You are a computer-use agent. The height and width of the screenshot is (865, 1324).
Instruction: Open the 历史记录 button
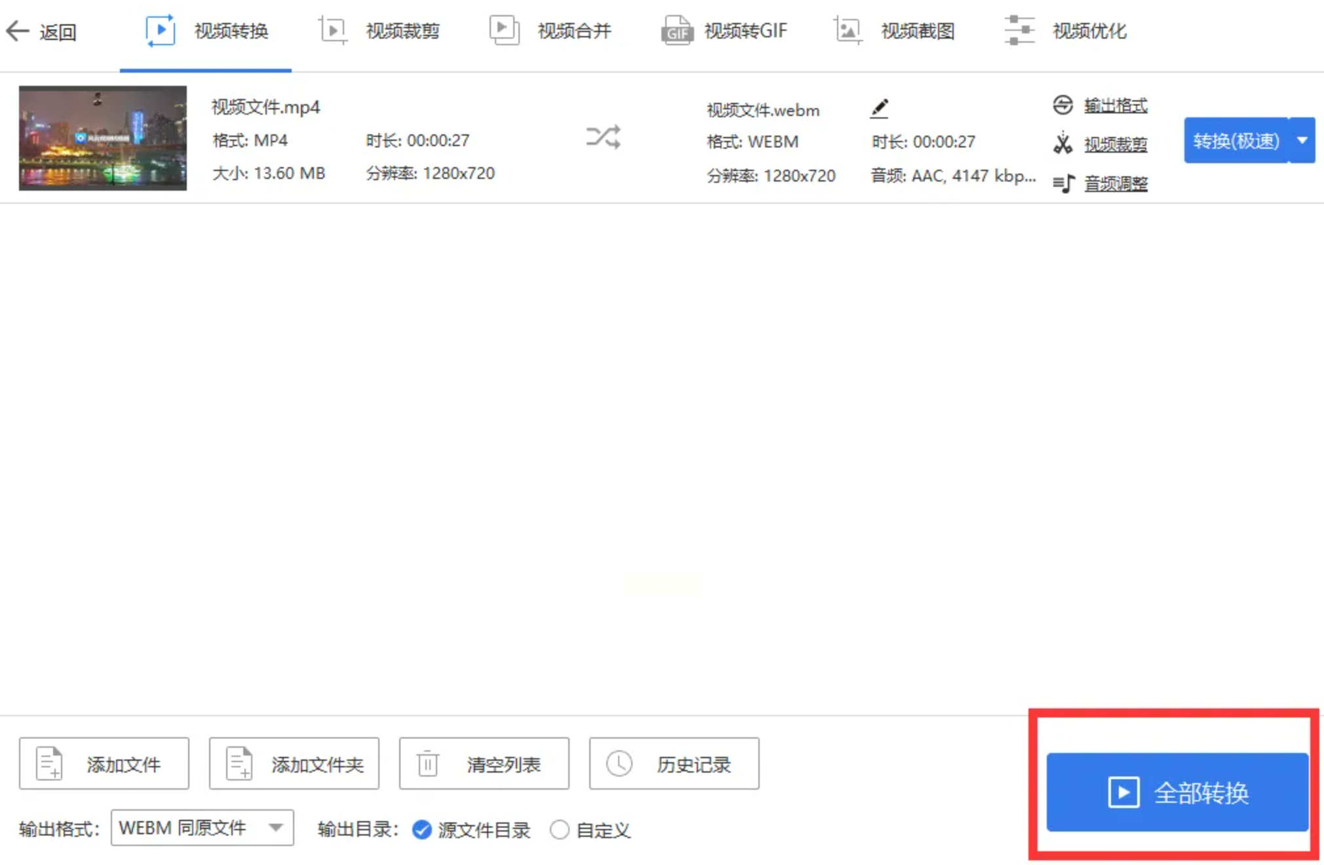(x=674, y=764)
